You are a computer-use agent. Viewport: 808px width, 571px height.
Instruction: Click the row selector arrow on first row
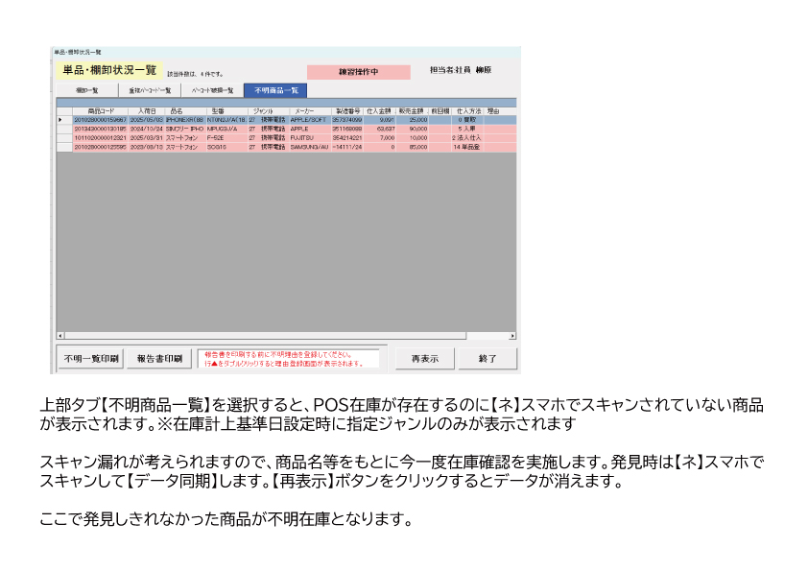60,120
